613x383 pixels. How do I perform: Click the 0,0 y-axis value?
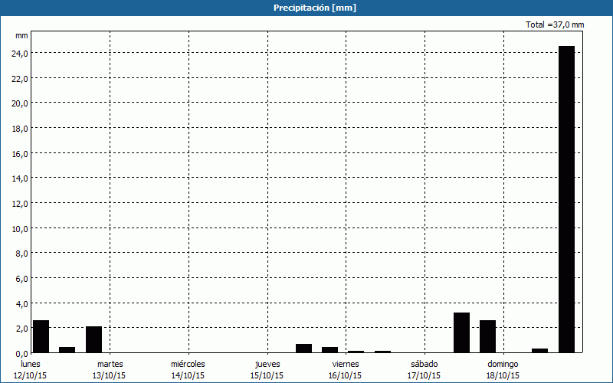click(x=21, y=354)
